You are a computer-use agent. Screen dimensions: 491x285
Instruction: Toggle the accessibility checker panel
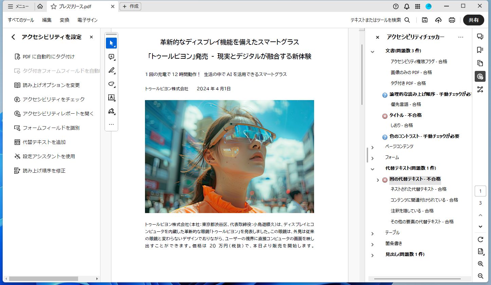coord(480,76)
